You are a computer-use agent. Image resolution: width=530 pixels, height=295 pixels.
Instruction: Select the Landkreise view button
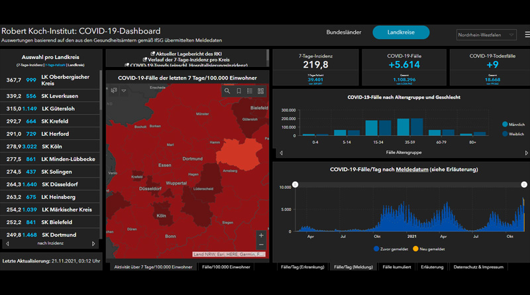401,32
